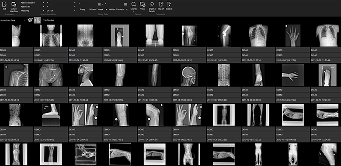Open the Patient's Name value dropdown arrow
The height and width of the screenshot is (166, 341).
point(75,3)
